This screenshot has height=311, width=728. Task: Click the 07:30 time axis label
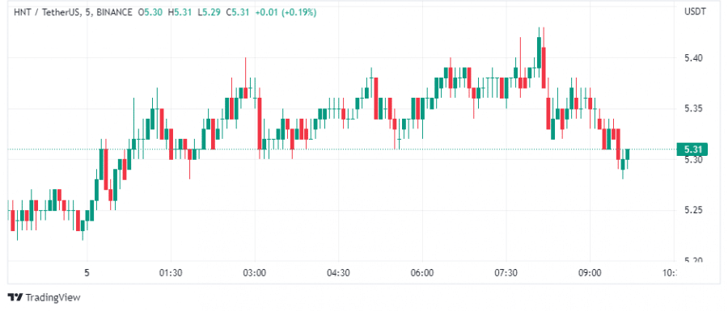506,273
